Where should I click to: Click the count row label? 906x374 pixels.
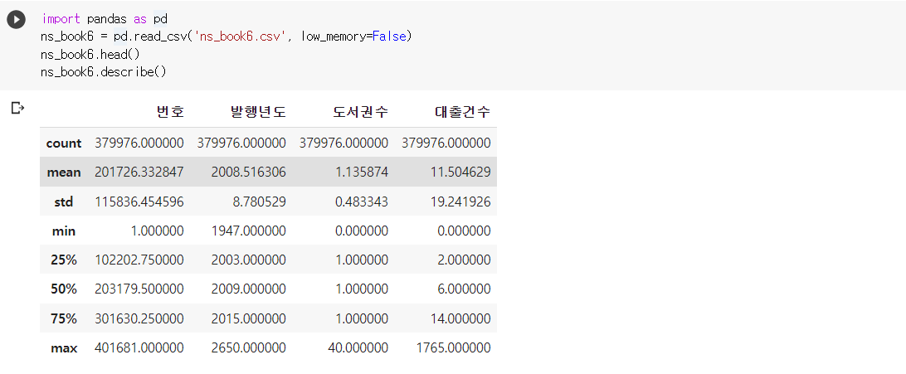pyautogui.click(x=64, y=143)
